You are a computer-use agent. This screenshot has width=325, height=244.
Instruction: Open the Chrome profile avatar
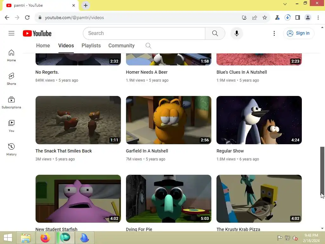pyautogui.click(x=308, y=17)
